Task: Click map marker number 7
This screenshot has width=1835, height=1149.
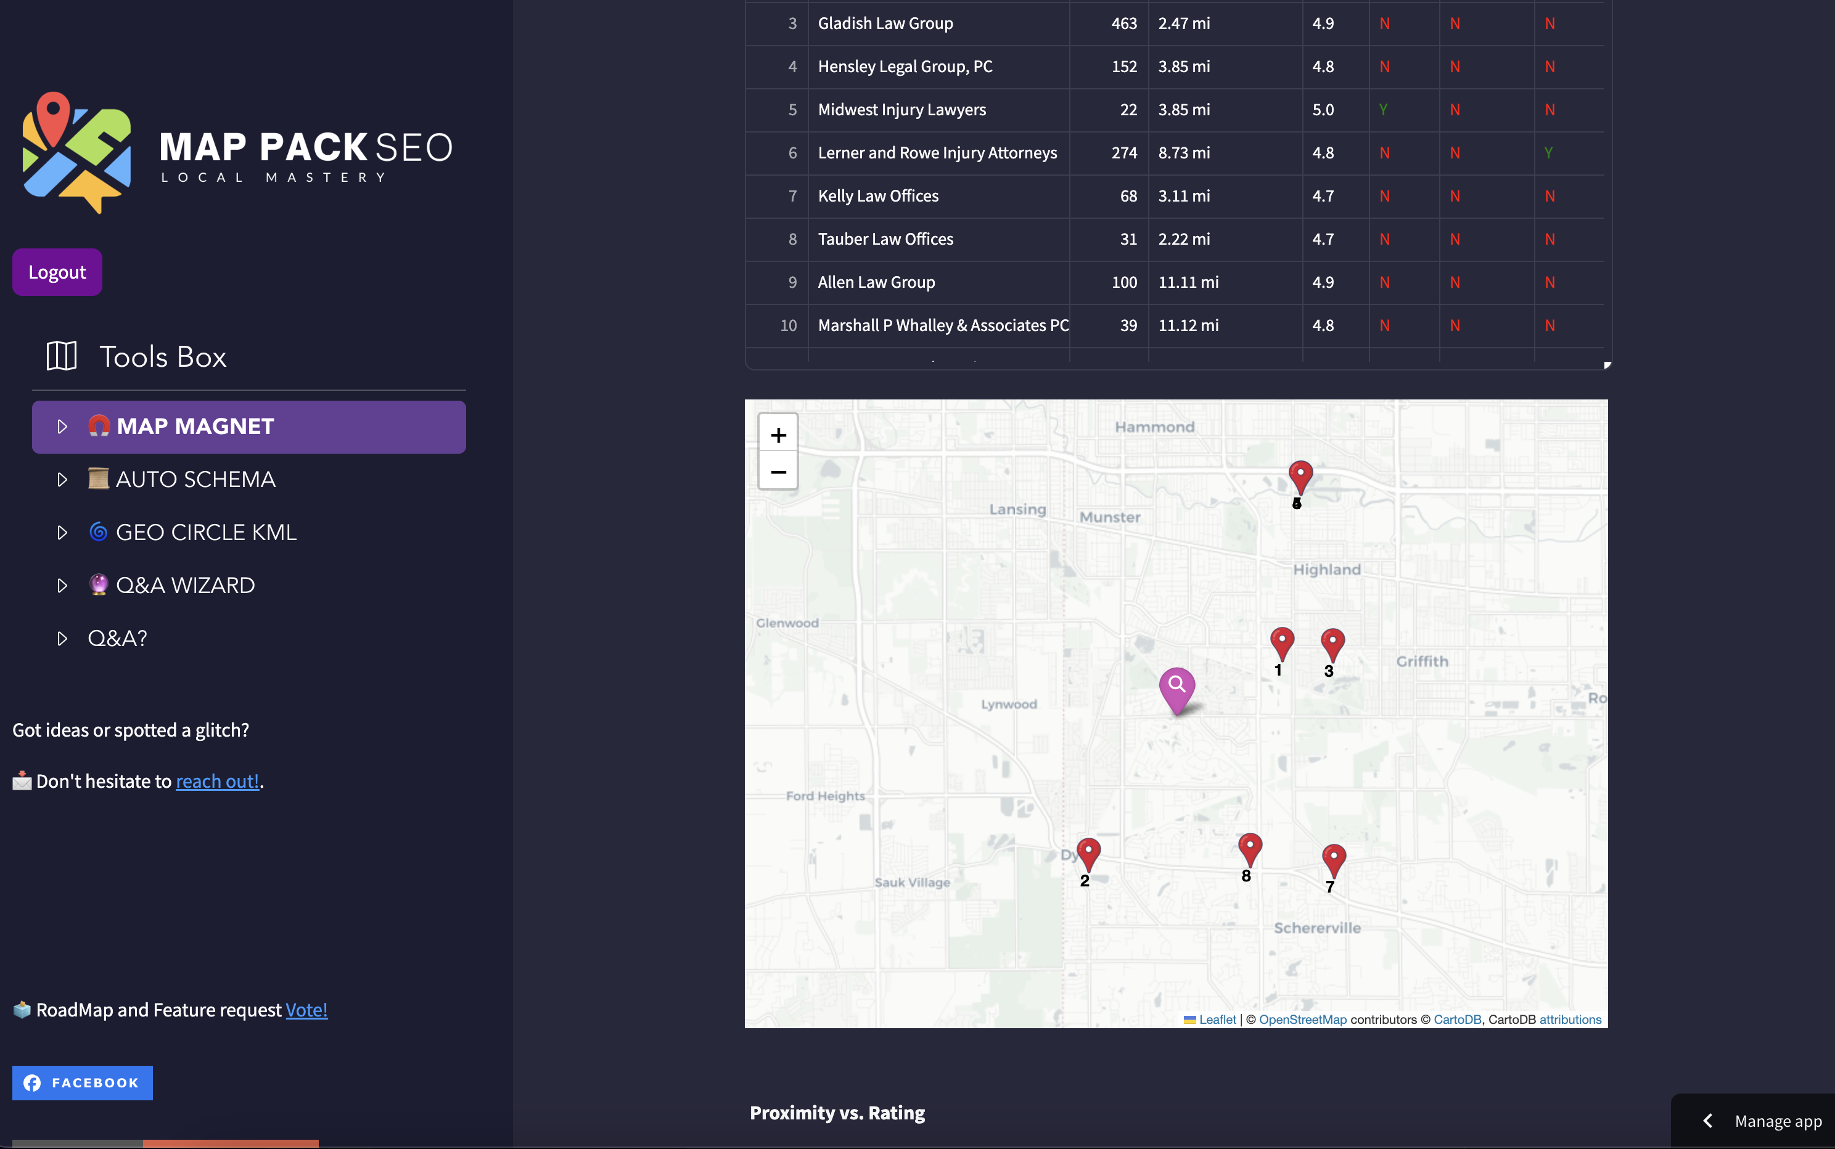Action: click(1333, 861)
